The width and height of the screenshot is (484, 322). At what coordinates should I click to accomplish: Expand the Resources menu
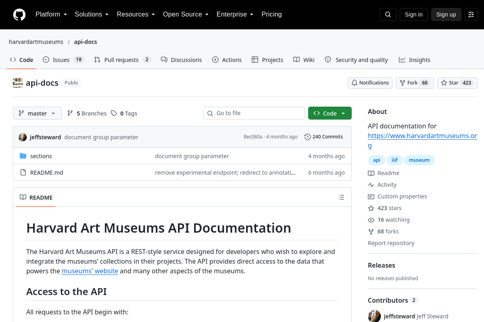[x=136, y=14]
